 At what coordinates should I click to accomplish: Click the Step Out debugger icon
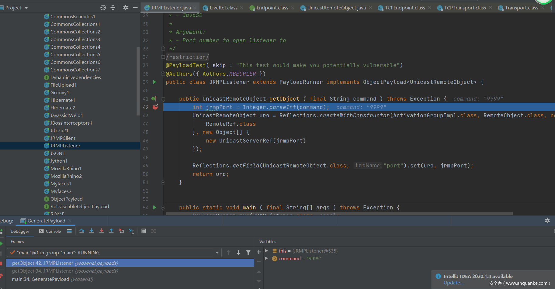tap(111, 231)
